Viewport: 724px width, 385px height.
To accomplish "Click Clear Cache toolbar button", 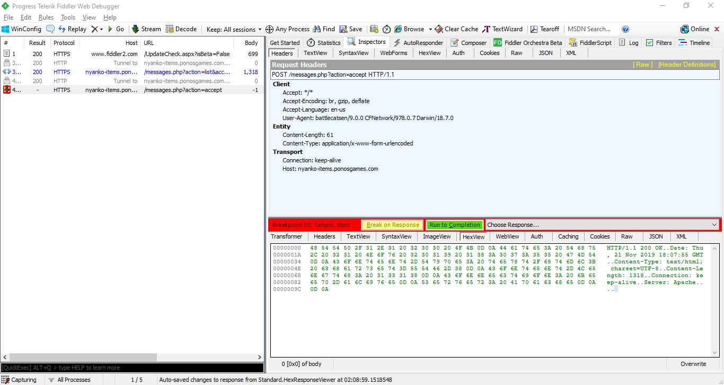I will (x=456, y=29).
